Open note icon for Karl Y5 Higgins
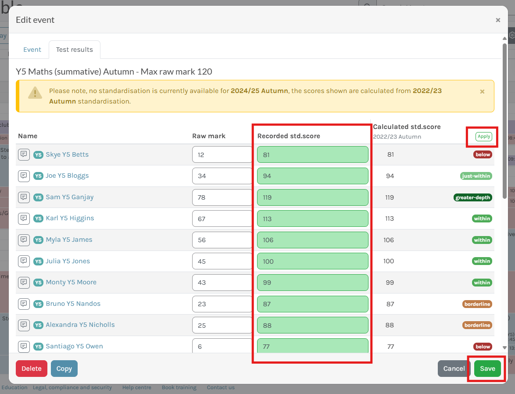 (x=24, y=218)
